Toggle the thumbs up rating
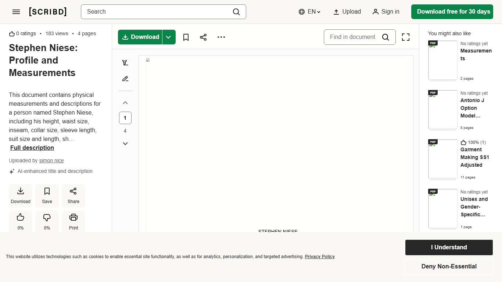This screenshot has width=502, height=282. (x=21, y=221)
